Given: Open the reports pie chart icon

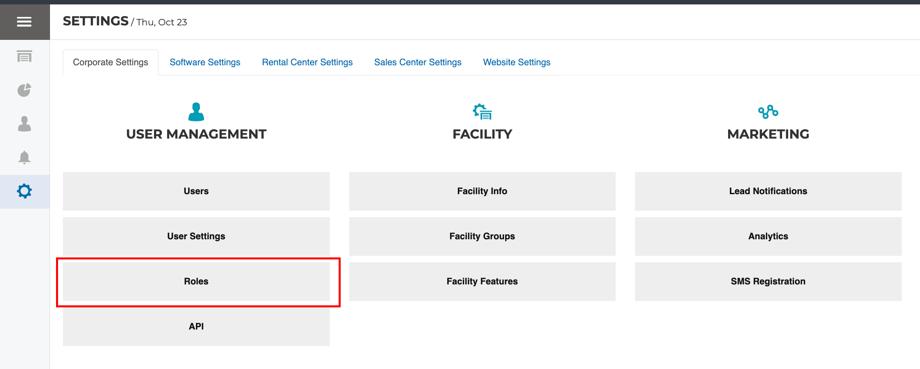Looking at the screenshot, I should 24,90.
